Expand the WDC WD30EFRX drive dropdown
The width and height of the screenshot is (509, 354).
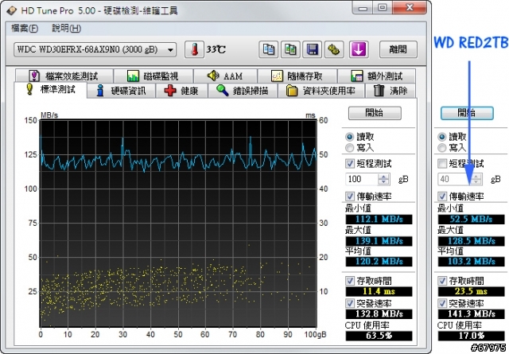[170, 49]
